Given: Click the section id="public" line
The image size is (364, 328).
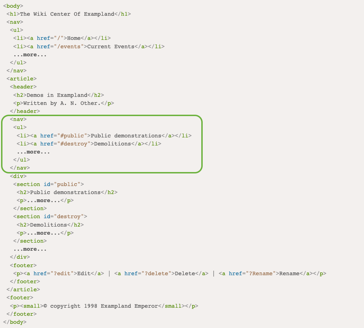Looking at the screenshot, I should [48, 184].
